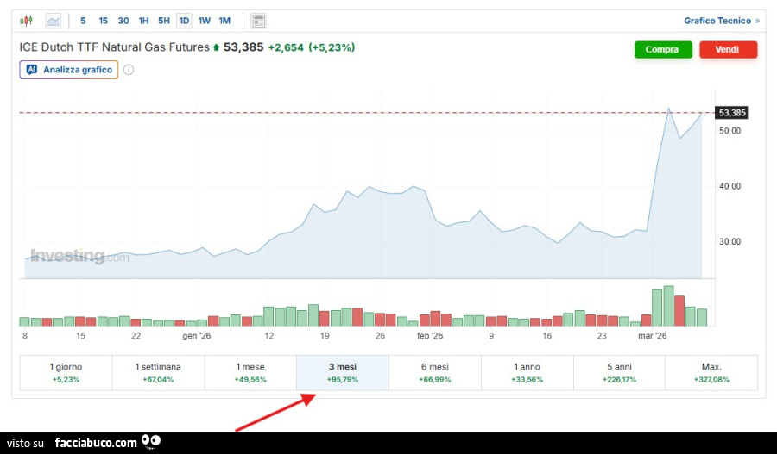Choose the 1H time interval
The image size is (777, 454).
pyautogui.click(x=143, y=21)
